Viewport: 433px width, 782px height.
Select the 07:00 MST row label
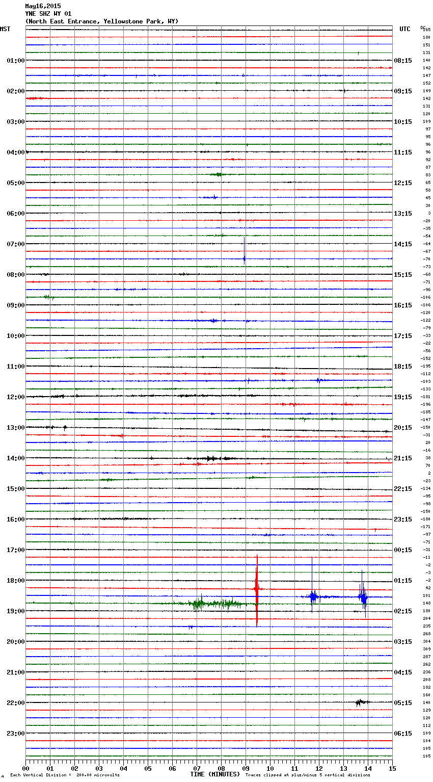tap(15, 244)
